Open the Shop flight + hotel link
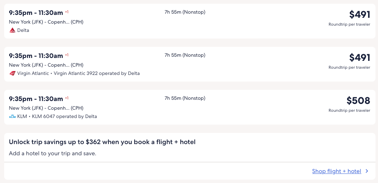Image resolution: width=378 pixels, height=183 pixels. pos(336,171)
